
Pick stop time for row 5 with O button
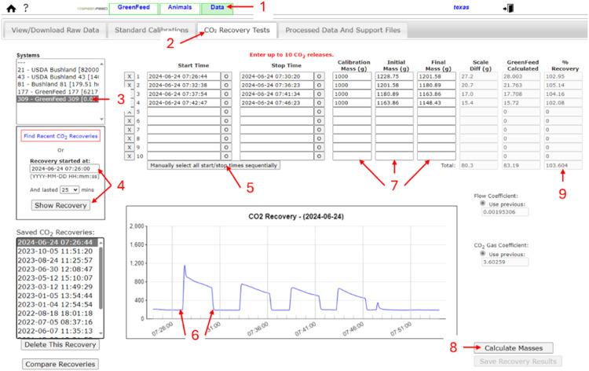[320, 112]
